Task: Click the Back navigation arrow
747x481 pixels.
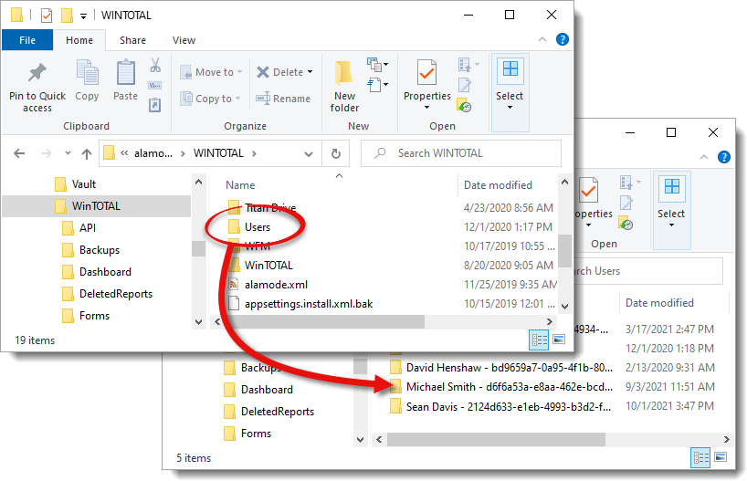Action: [x=19, y=153]
